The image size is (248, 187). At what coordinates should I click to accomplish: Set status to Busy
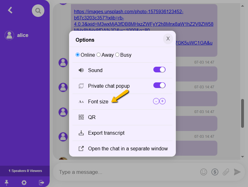point(117,55)
